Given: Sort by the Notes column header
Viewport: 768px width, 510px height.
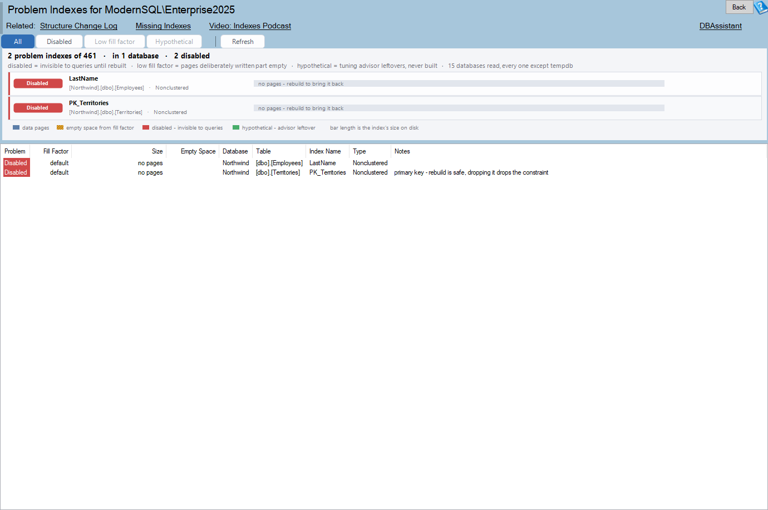Looking at the screenshot, I should coord(578,151).
